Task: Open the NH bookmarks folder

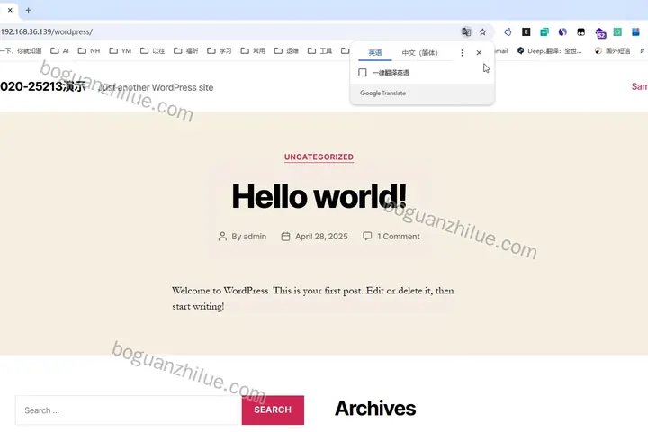Action: pos(89,50)
